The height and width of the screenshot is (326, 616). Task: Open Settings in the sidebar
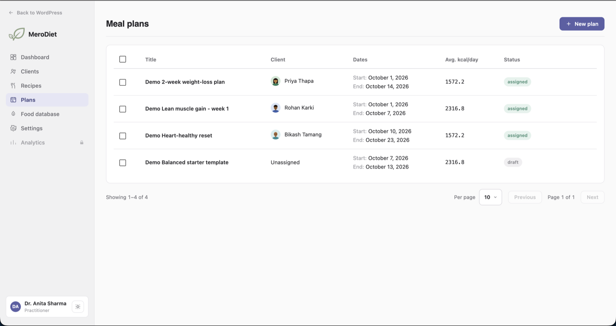tap(47, 128)
